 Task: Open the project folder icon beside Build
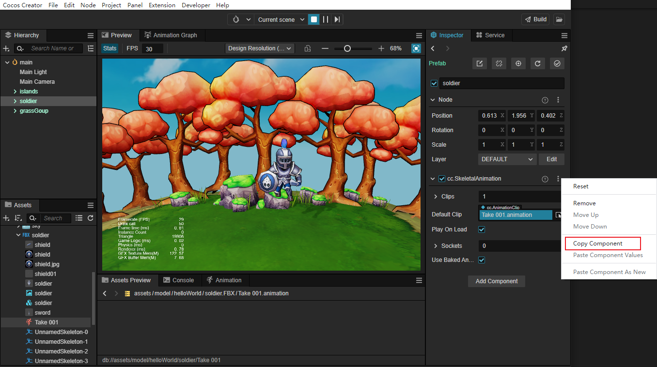tap(559, 19)
